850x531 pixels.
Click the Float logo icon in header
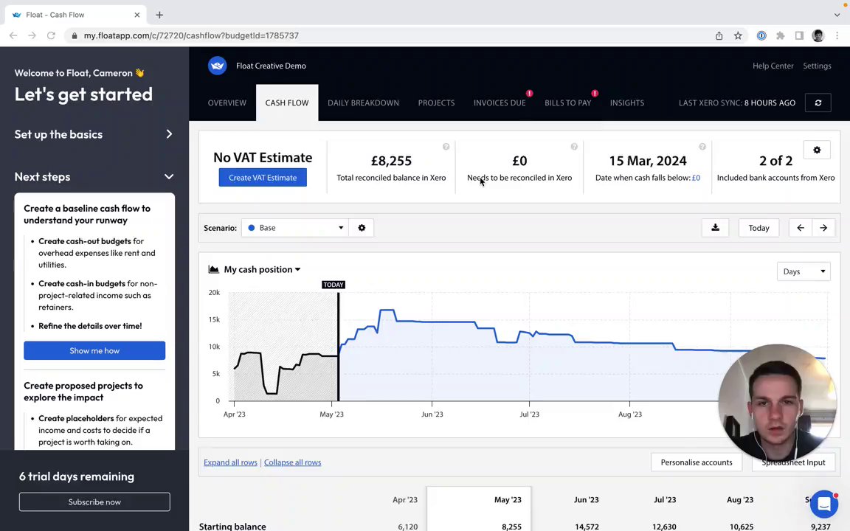[x=218, y=66]
